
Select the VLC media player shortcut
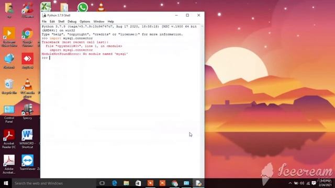point(27,88)
